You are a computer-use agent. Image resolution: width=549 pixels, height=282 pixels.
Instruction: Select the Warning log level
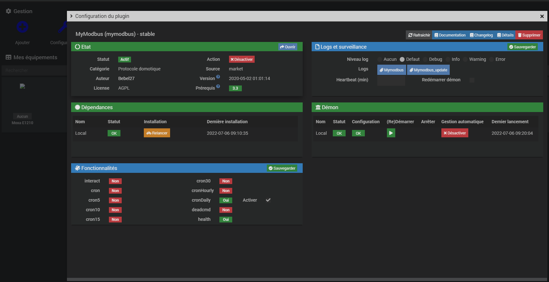(x=465, y=60)
